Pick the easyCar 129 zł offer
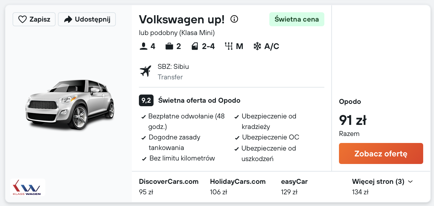Screen dimensions: 434x206 coord(294,186)
